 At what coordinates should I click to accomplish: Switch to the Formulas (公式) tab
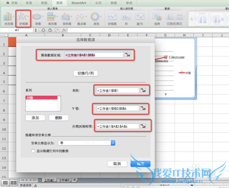point(98,3)
